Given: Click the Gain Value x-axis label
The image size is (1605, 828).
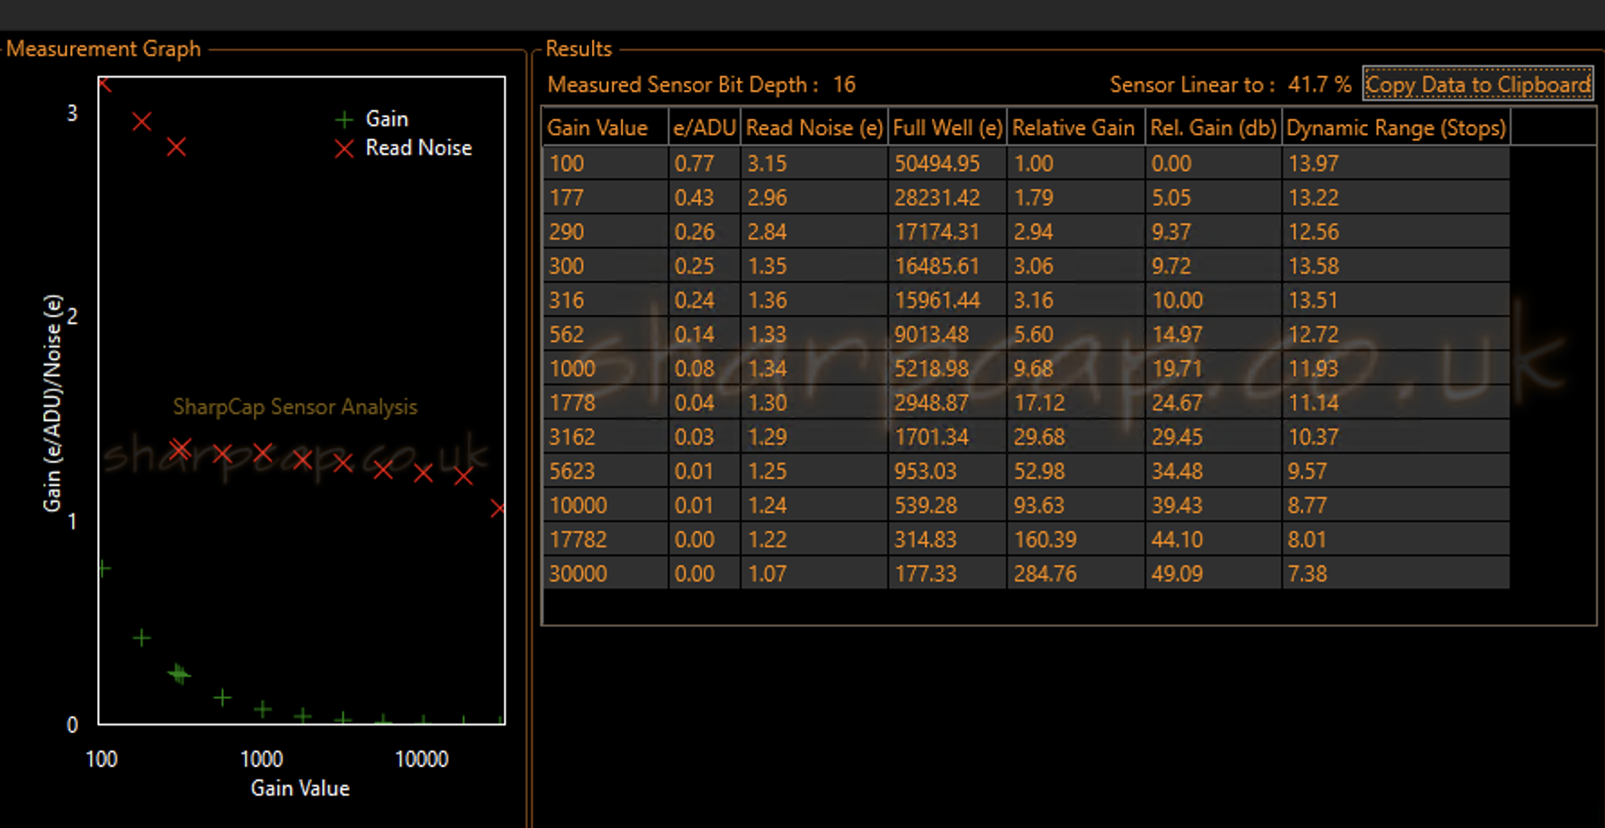Looking at the screenshot, I should [x=300, y=788].
